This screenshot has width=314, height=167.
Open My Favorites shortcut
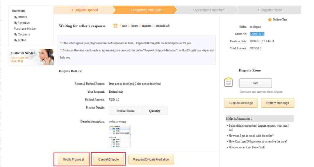(x=22, y=23)
